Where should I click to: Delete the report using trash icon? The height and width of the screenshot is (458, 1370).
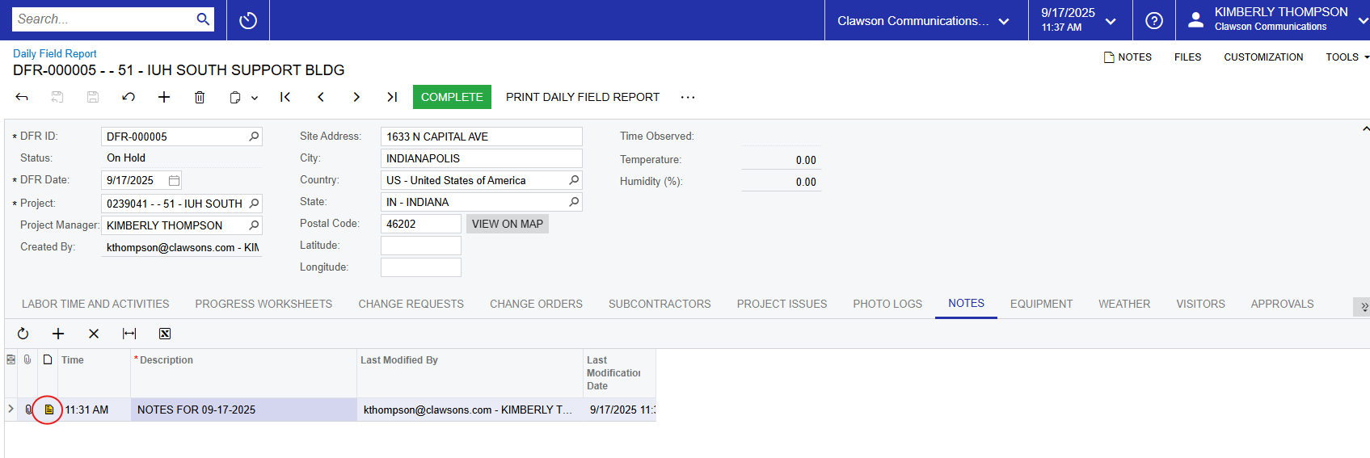(200, 97)
